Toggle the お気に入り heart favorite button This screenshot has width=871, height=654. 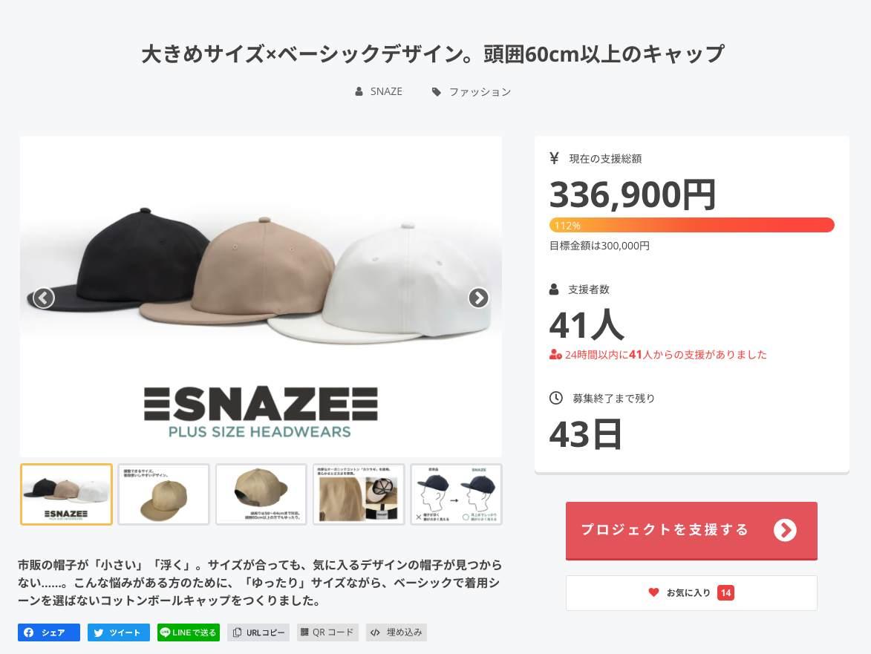(691, 593)
